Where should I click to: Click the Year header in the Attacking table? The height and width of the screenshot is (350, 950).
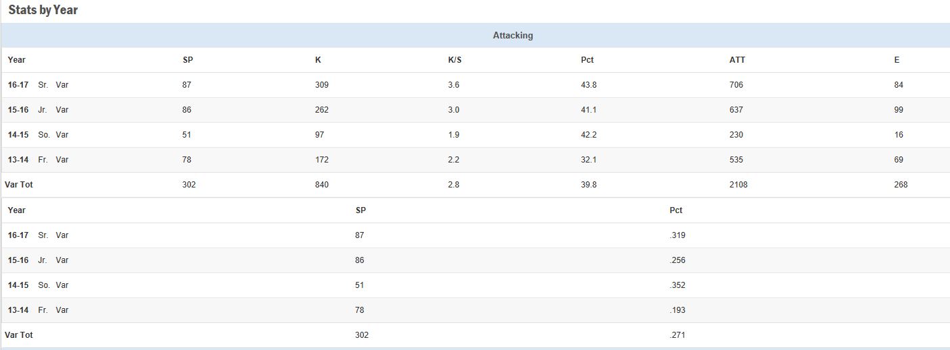(x=17, y=60)
